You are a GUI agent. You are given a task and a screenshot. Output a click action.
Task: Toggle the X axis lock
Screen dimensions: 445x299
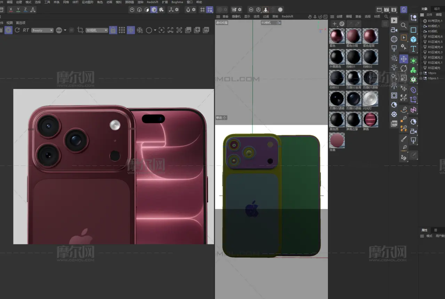11,10
